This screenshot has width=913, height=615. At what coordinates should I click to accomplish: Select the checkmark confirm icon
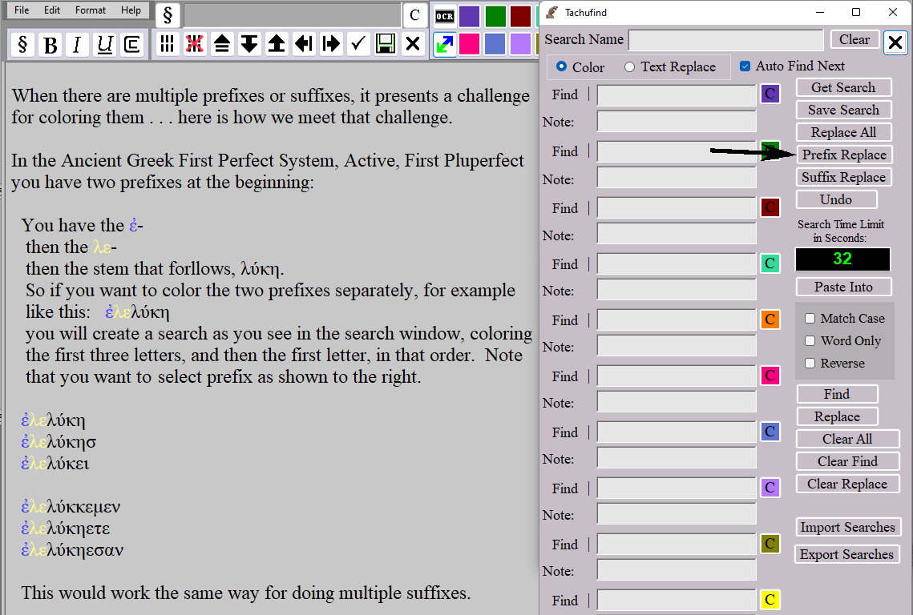(x=358, y=45)
